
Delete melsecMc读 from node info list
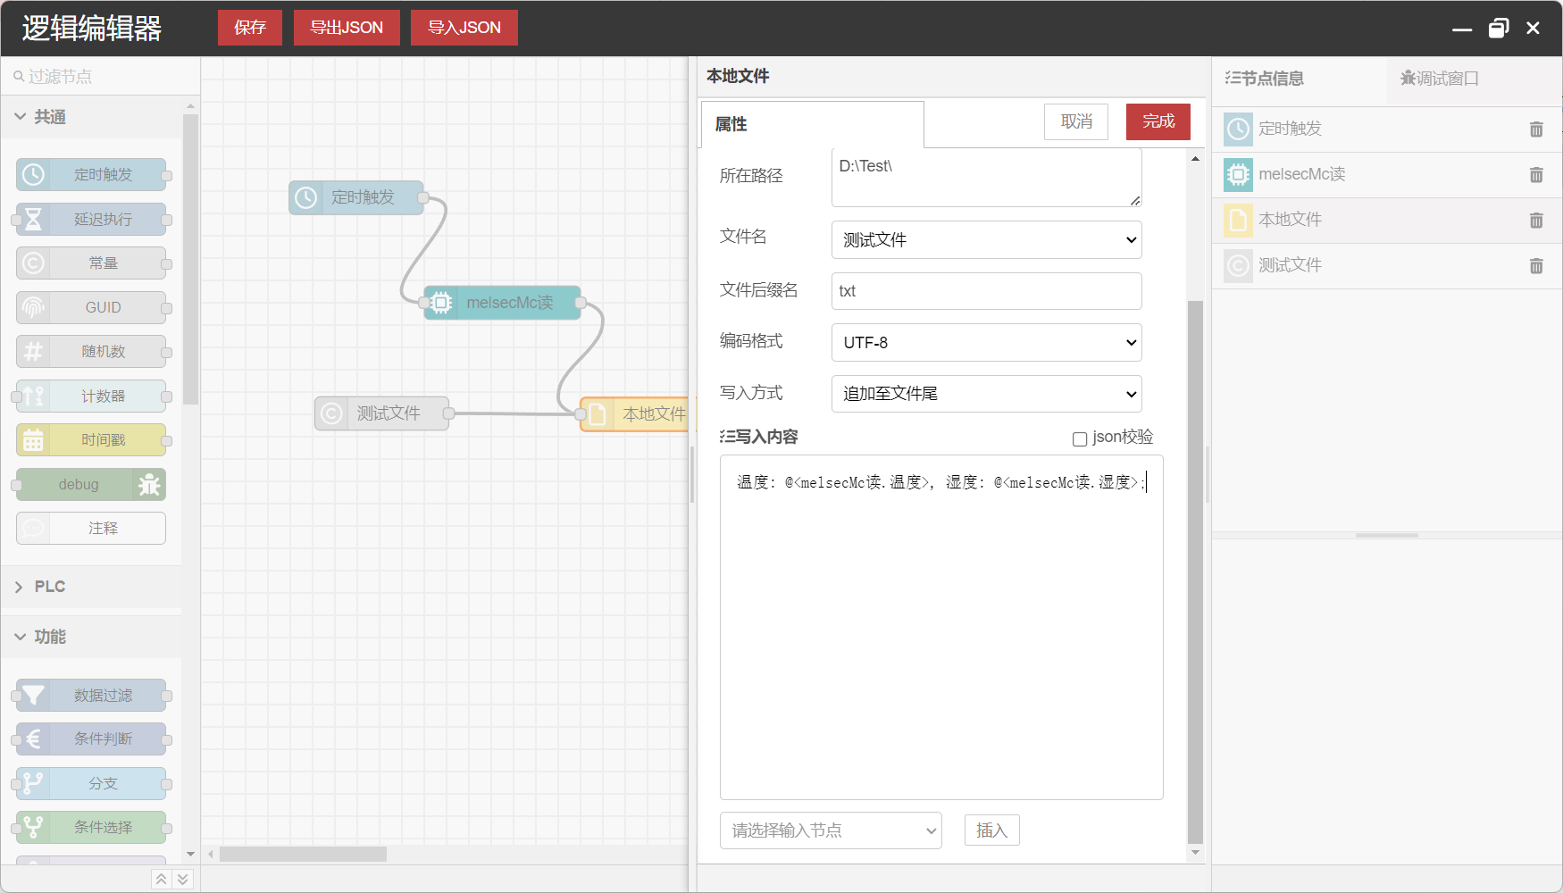[1536, 175]
